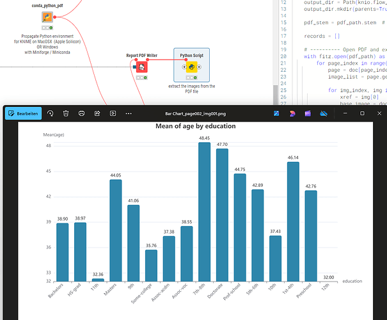Click the Report PDF Writer status indicator
Screen dimensions: 387x320
coord(142,78)
